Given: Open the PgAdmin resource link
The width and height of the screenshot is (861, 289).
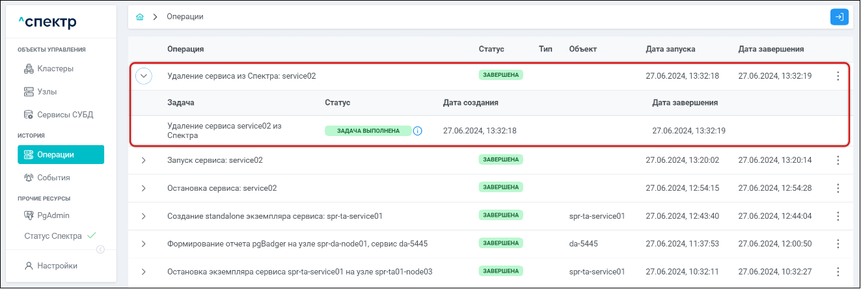Looking at the screenshot, I should coord(53,215).
